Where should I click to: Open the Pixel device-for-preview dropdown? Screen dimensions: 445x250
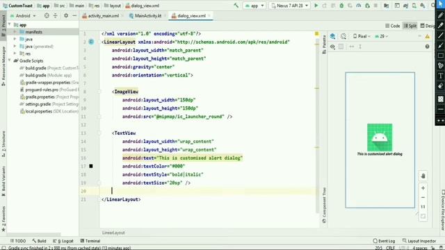coord(362,36)
